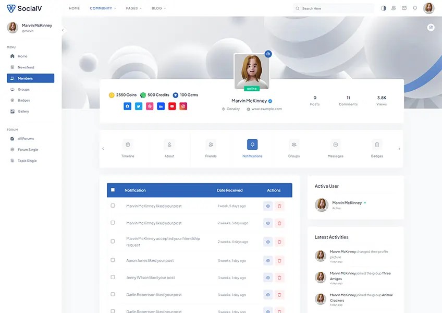Toggle select-all checkbox in table header
The image size is (442, 313).
tap(113, 190)
